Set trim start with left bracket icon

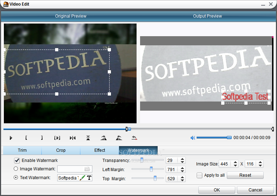[x=26, y=138]
